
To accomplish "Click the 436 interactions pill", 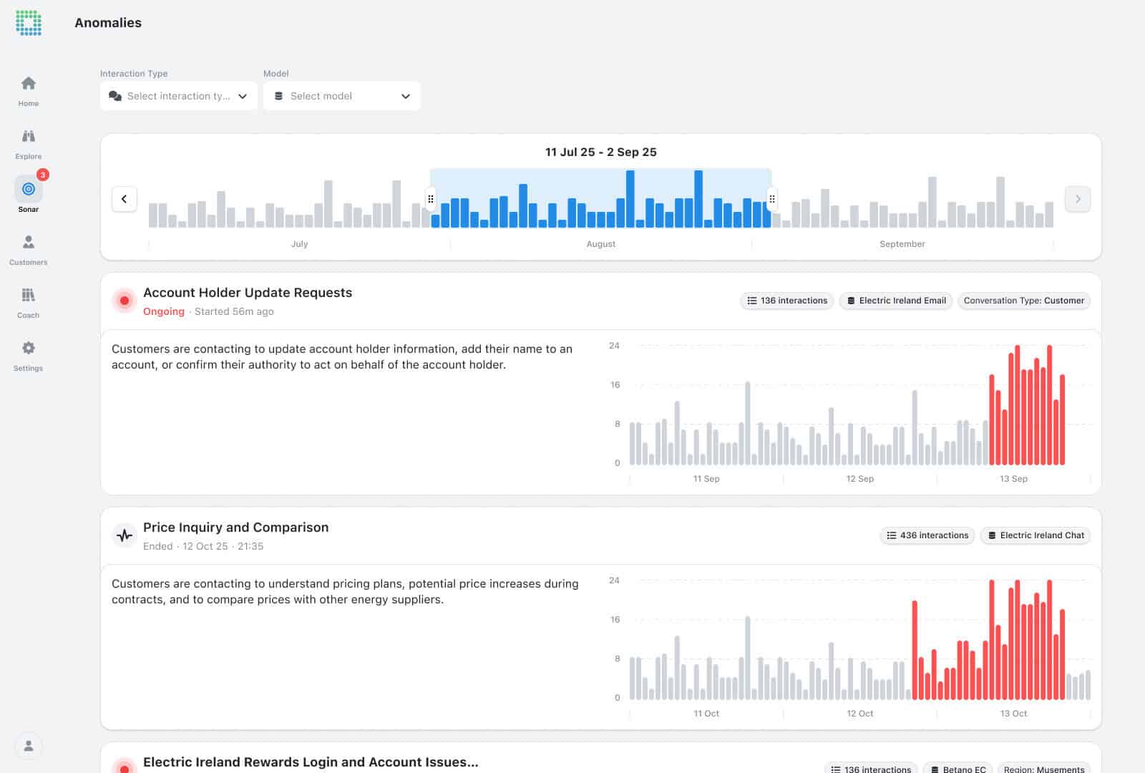I will point(927,535).
